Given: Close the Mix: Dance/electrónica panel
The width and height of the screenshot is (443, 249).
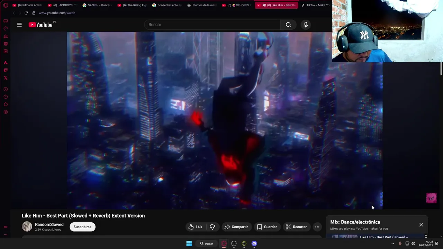Looking at the screenshot, I should pyautogui.click(x=421, y=224).
